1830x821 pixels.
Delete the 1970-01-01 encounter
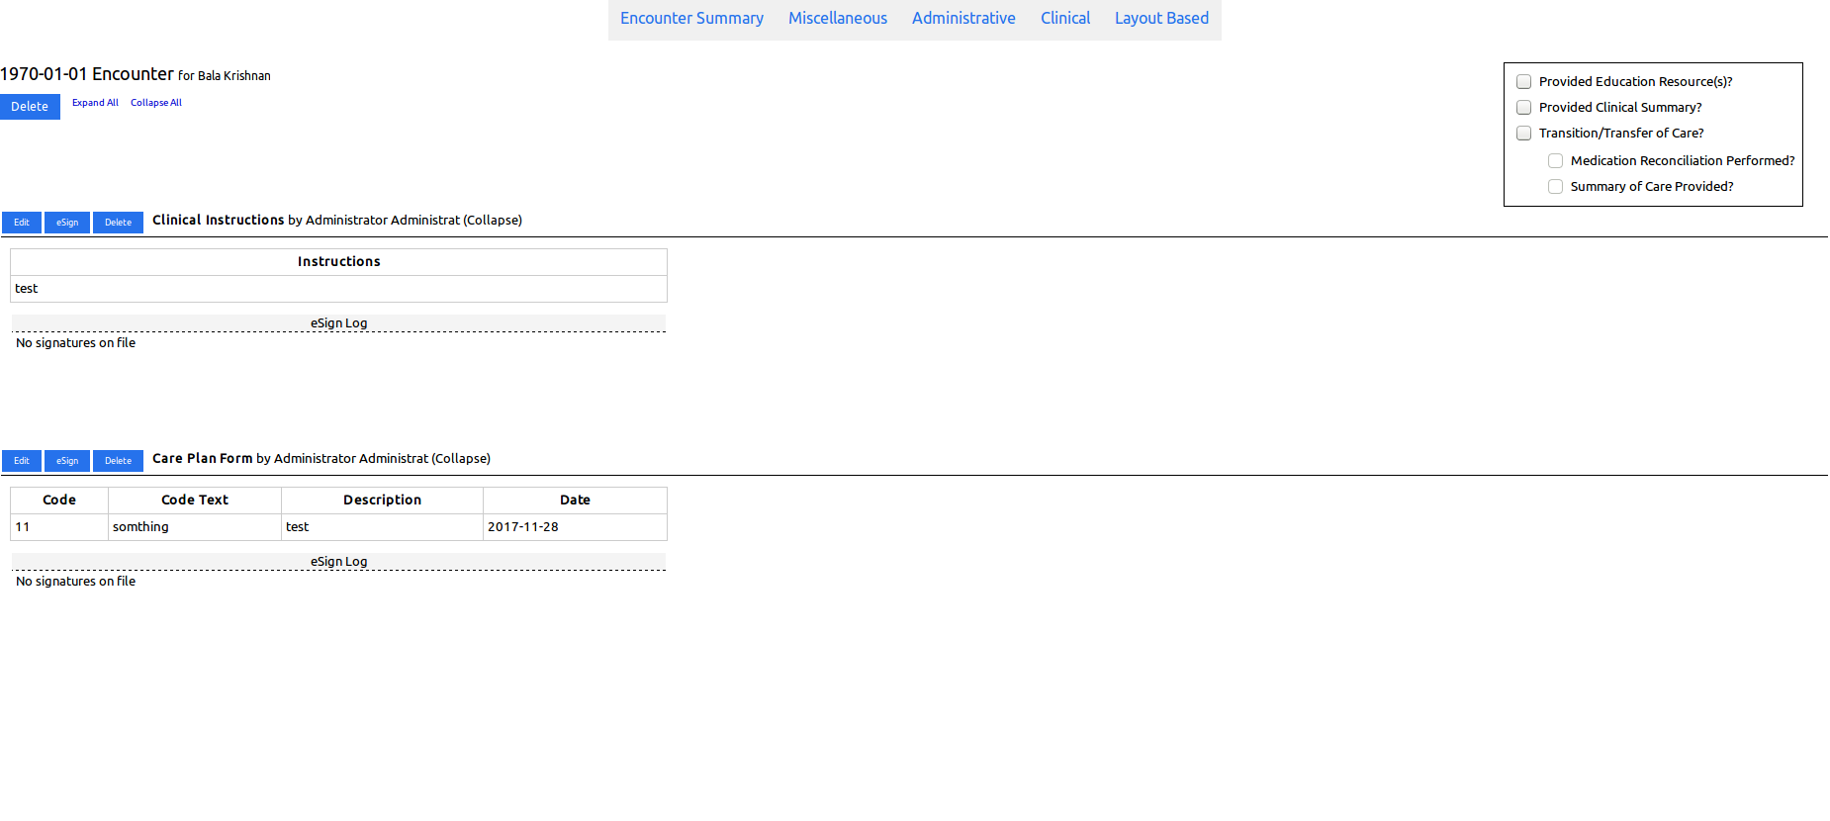(30, 107)
